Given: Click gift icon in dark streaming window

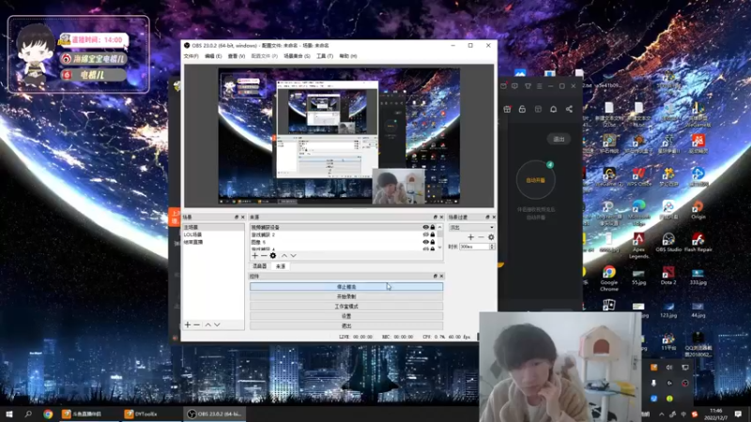Looking at the screenshot, I should pos(507,109).
